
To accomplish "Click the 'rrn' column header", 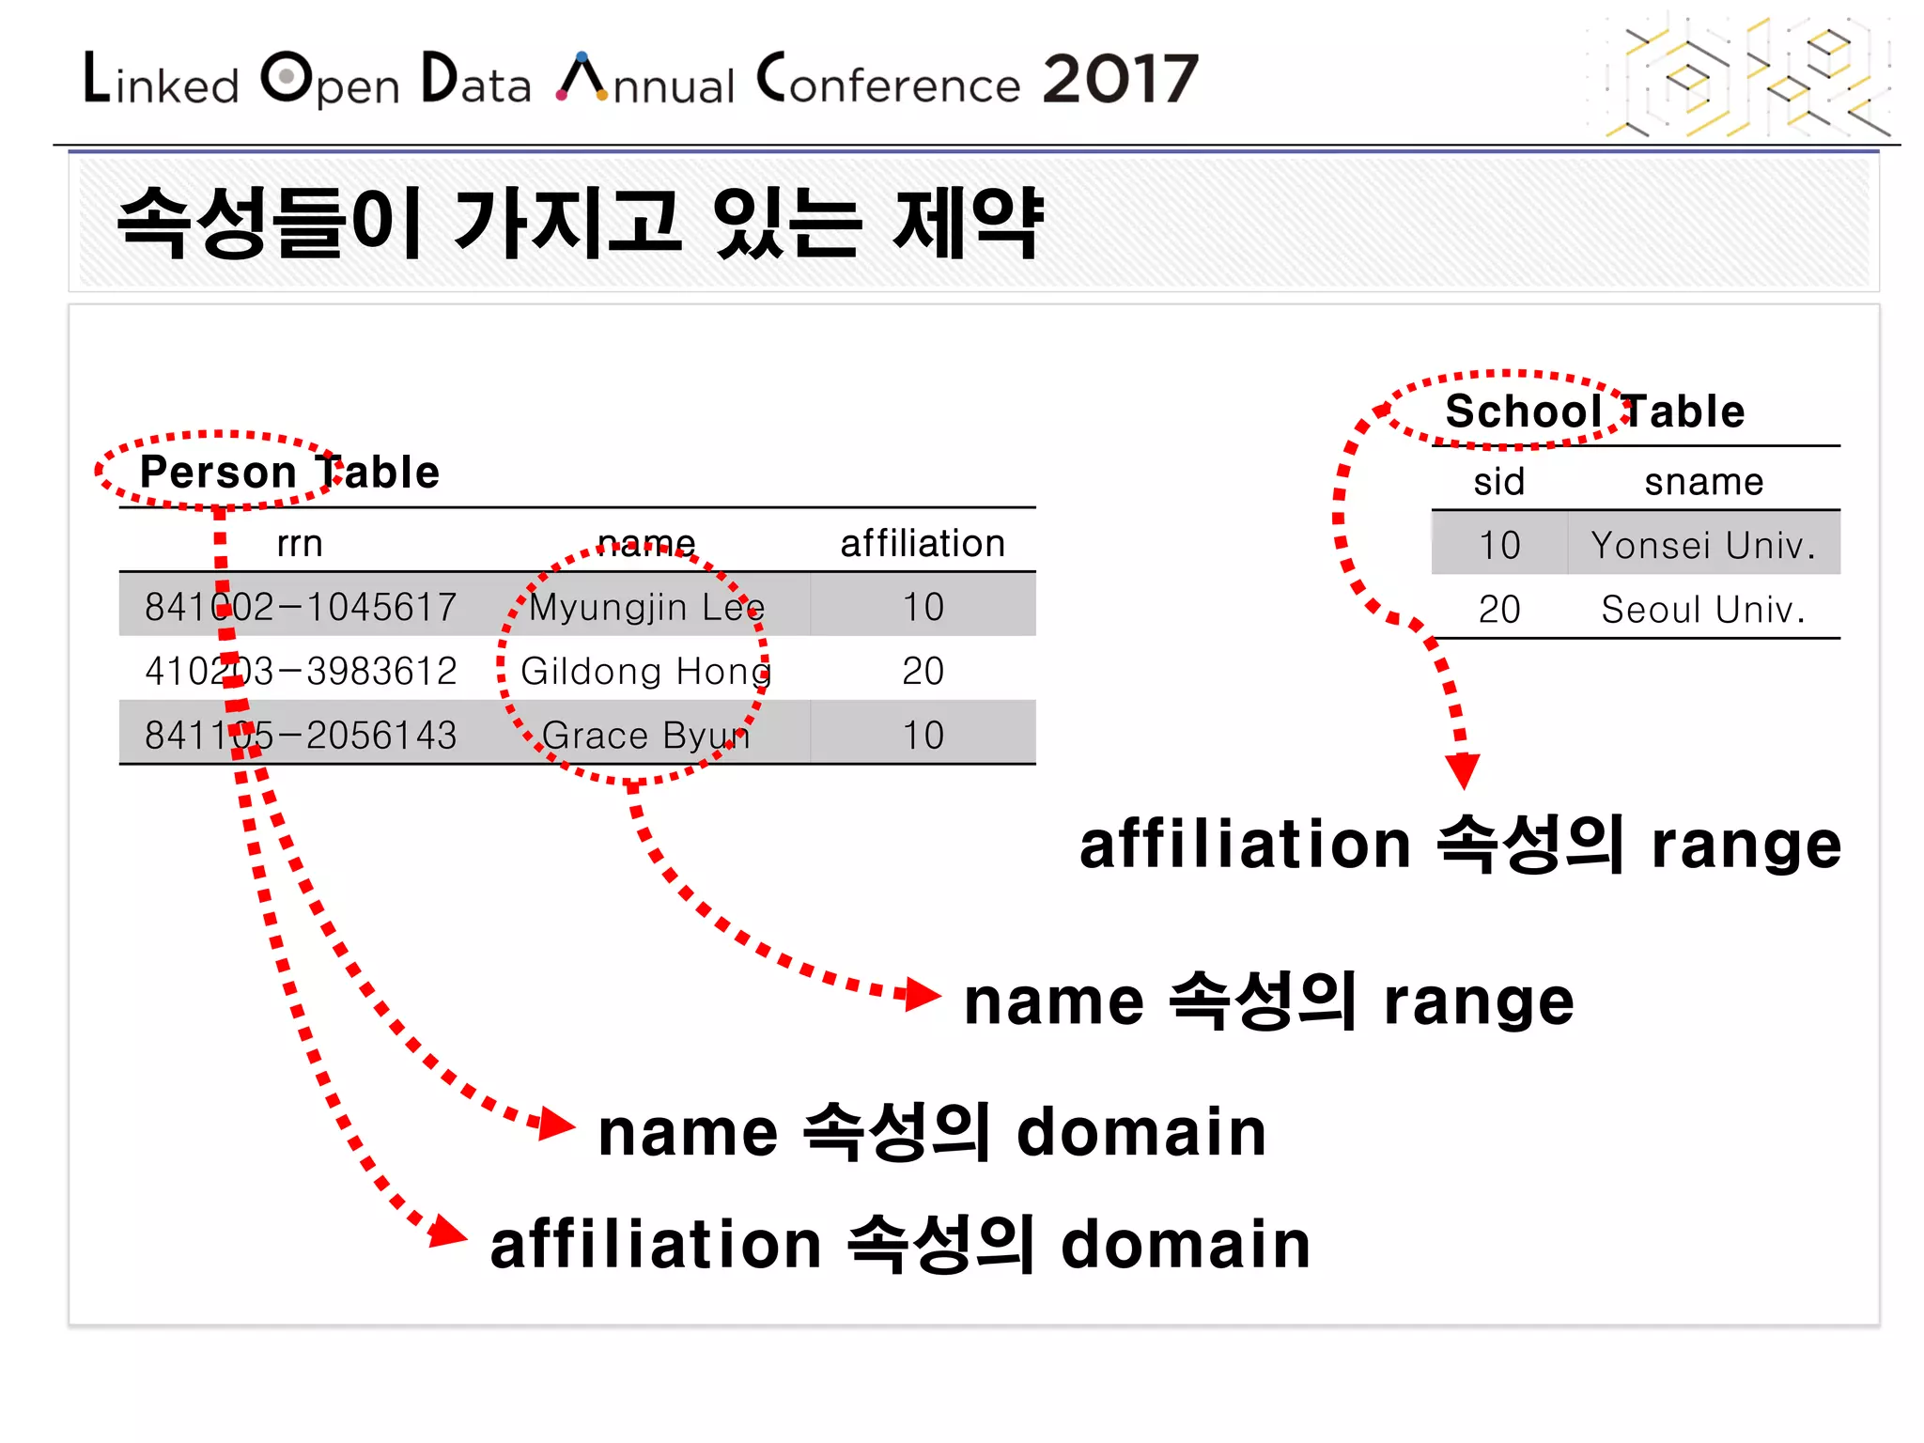I will [x=300, y=543].
